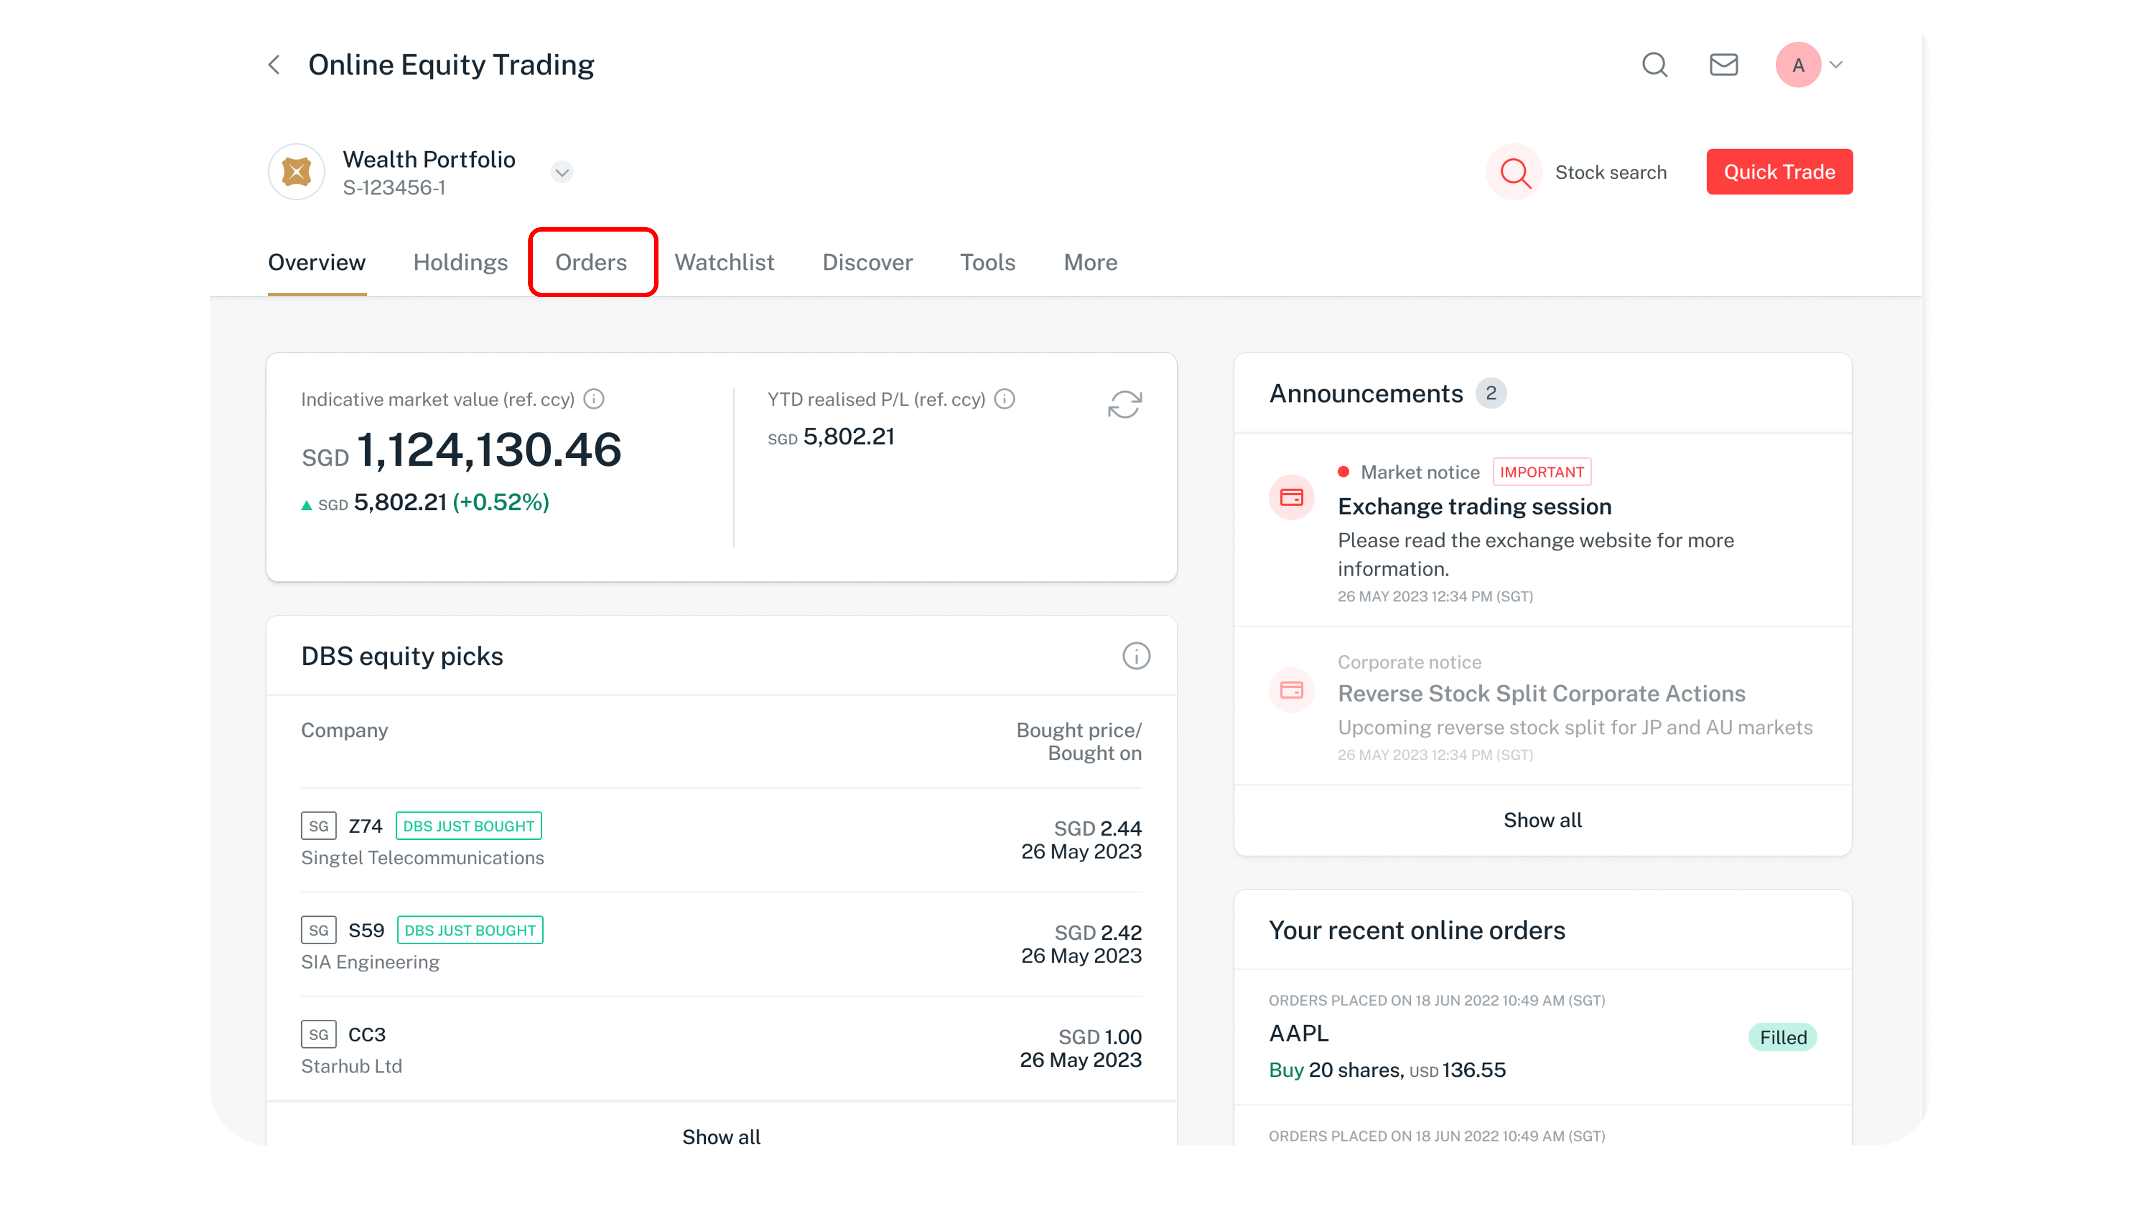Viewport: 2135px width, 1230px height.
Task: Expand the profile menu chevron beside avatar
Action: pos(1836,64)
